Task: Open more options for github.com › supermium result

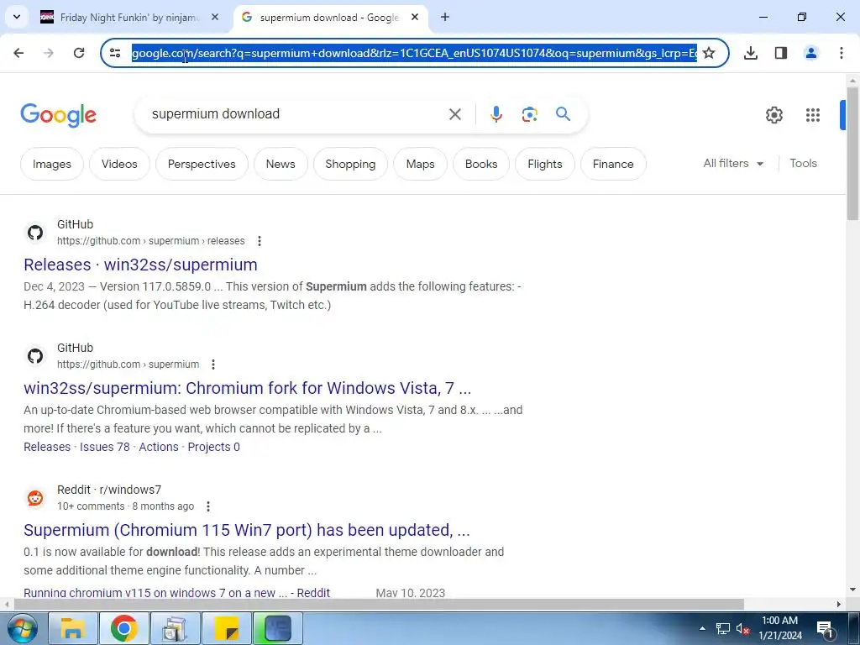Action: 213,364
